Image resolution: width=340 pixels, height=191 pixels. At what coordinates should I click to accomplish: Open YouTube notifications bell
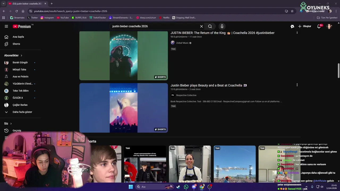319,26
